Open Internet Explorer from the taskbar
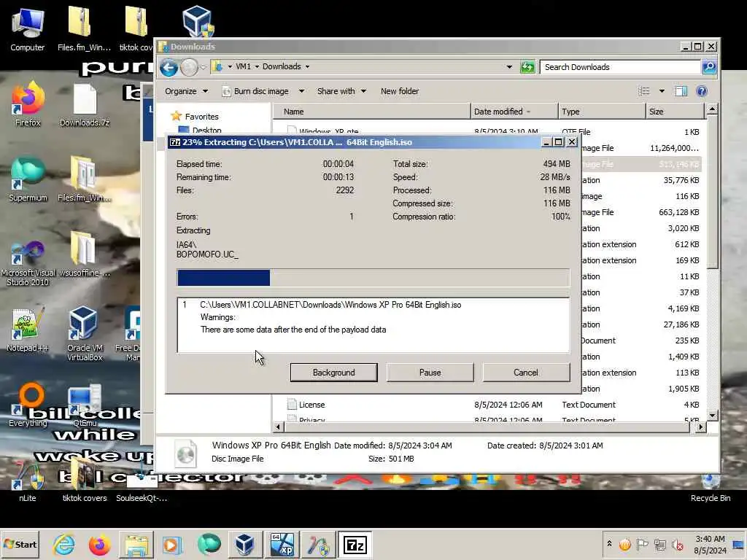This screenshot has height=560, width=747. click(x=64, y=544)
